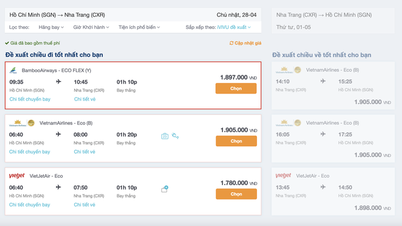Choose the BambooAirways 1.897.000 flight
Image resolution: width=402 pixels, height=226 pixels.
point(236,89)
